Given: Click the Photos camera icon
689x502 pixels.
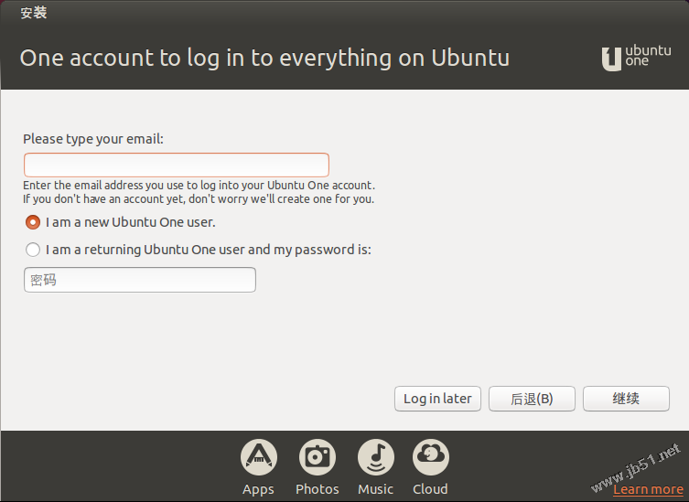Looking at the screenshot, I should [317, 455].
